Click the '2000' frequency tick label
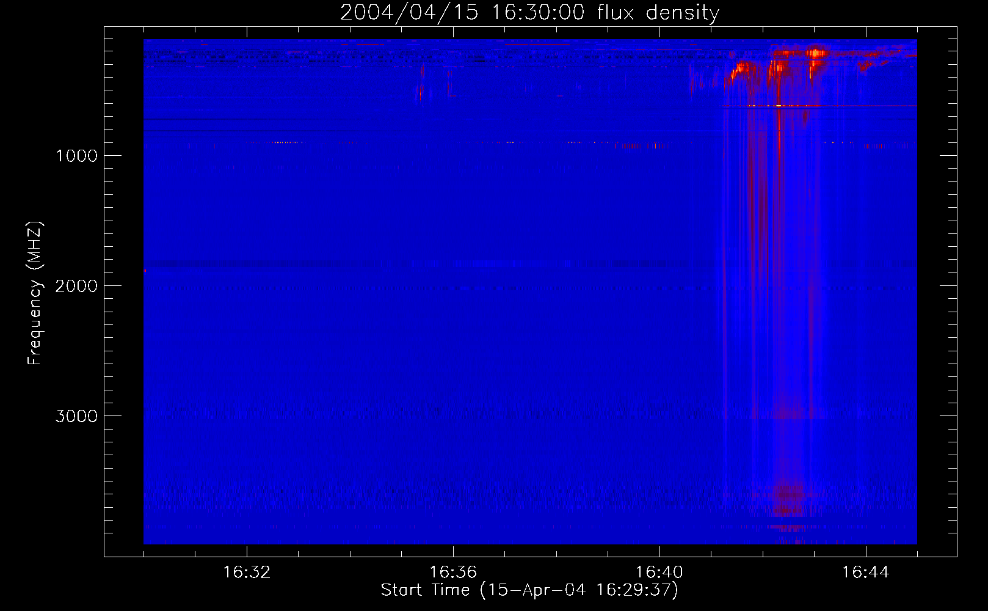988x611 pixels. point(76,286)
